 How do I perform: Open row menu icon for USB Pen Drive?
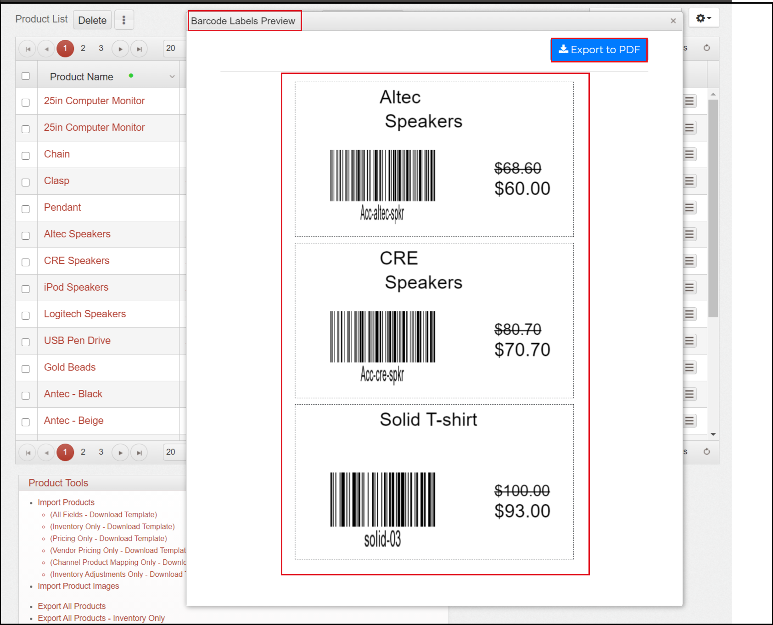tap(689, 341)
